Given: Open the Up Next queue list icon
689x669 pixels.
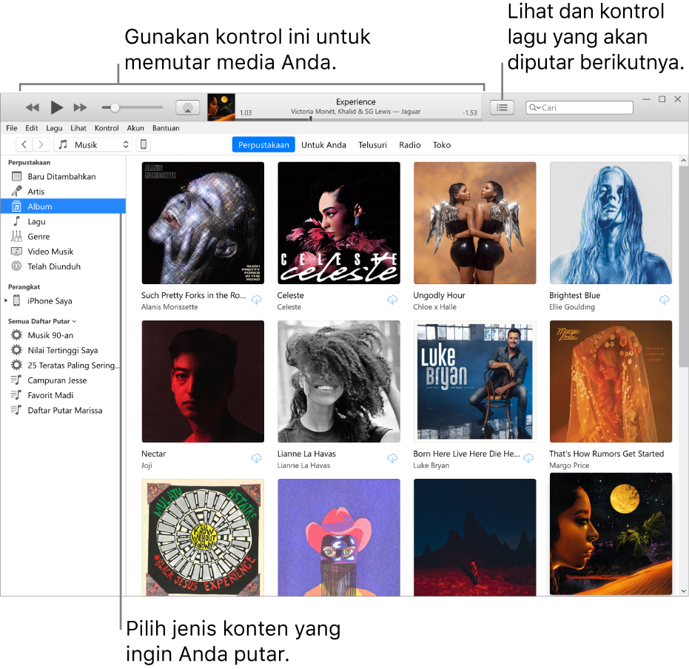Looking at the screenshot, I should (x=502, y=107).
